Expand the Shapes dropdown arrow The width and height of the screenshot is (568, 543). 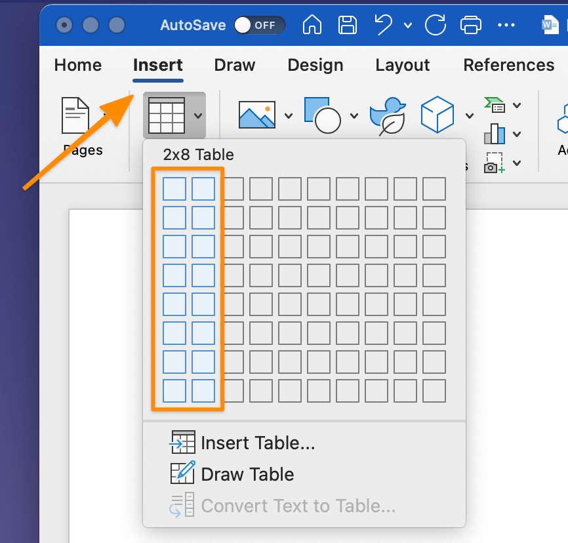pyautogui.click(x=354, y=116)
